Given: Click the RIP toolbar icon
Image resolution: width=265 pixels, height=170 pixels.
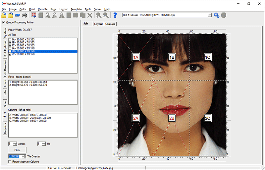Looking at the screenshot, I should pyautogui.click(x=18, y=15).
